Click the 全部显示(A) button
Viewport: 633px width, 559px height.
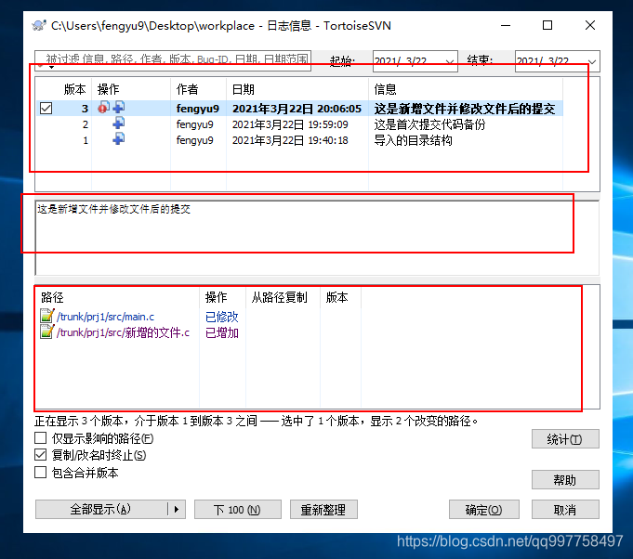pos(101,510)
